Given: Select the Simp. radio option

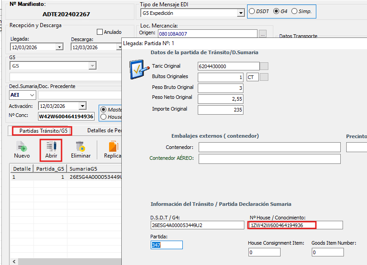Looking at the screenshot, I should (x=295, y=11).
